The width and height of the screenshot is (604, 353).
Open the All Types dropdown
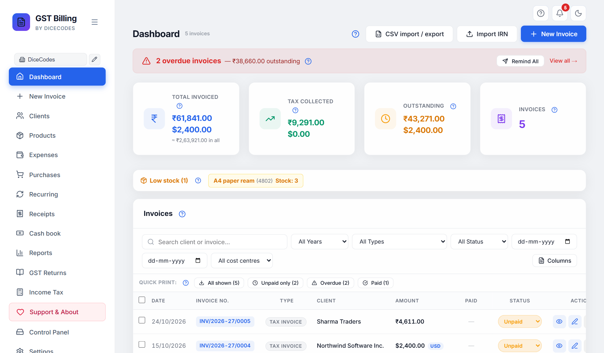[x=399, y=242]
